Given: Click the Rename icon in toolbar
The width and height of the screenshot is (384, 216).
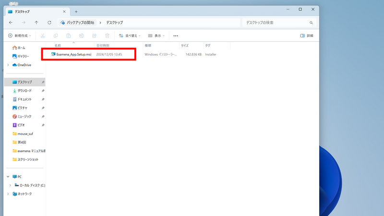Looking at the screenshot, I should click(x=81, y=36).
